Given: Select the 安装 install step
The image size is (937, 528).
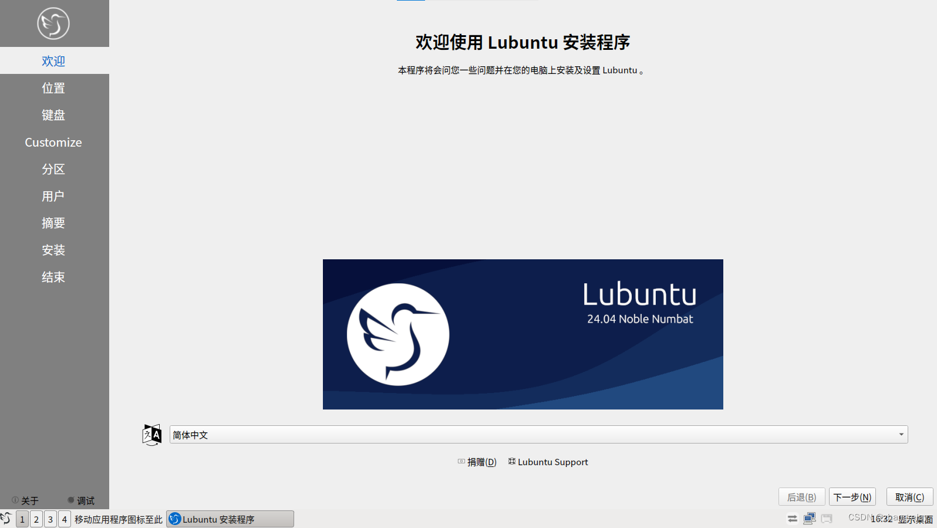Looking at the screenshot, I should click(x=54, y=250).
